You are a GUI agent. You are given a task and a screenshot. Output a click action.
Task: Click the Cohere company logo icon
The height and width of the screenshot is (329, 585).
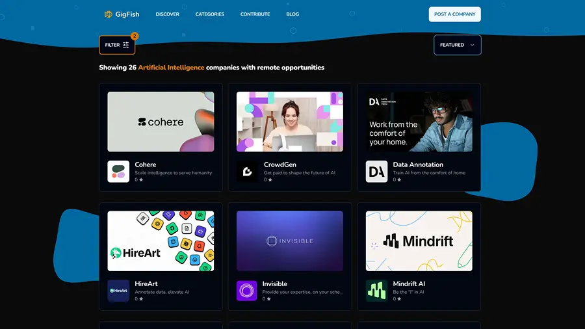point(118,172)
